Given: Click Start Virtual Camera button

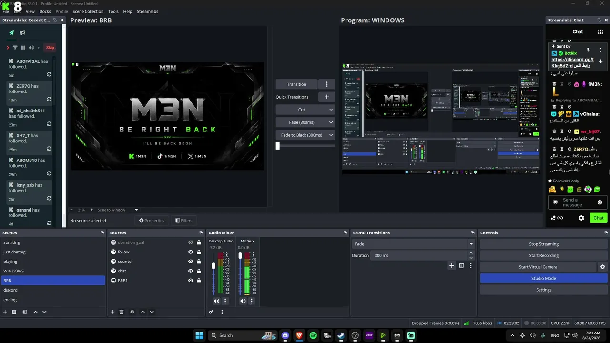Looking at the screenshot, I should (538, 267).
